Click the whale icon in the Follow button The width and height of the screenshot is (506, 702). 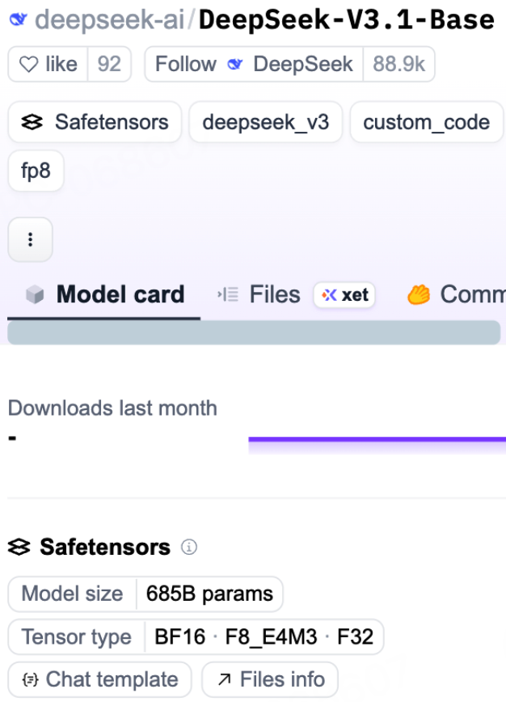[236, 65]
